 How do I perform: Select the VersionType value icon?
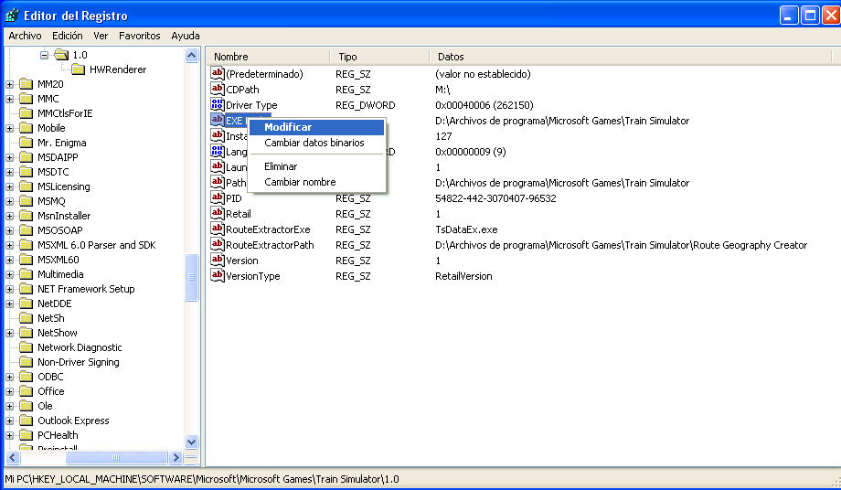click(218, 276)
